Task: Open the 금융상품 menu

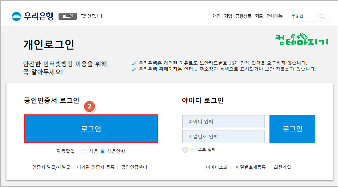Action: tap(244, 16)
